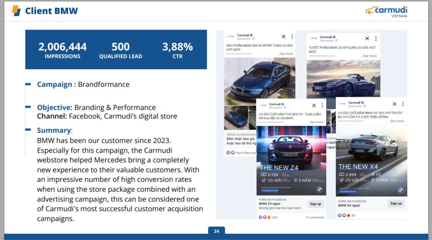Click the orange slide logo beside Client BMW
Viewport: 432px width, 240px height.
(16, 11)
